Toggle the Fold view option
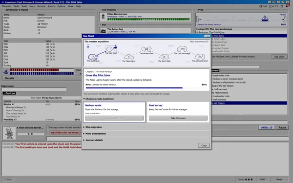293x183 pixels. pyautogui.click(x=263, y=6)
